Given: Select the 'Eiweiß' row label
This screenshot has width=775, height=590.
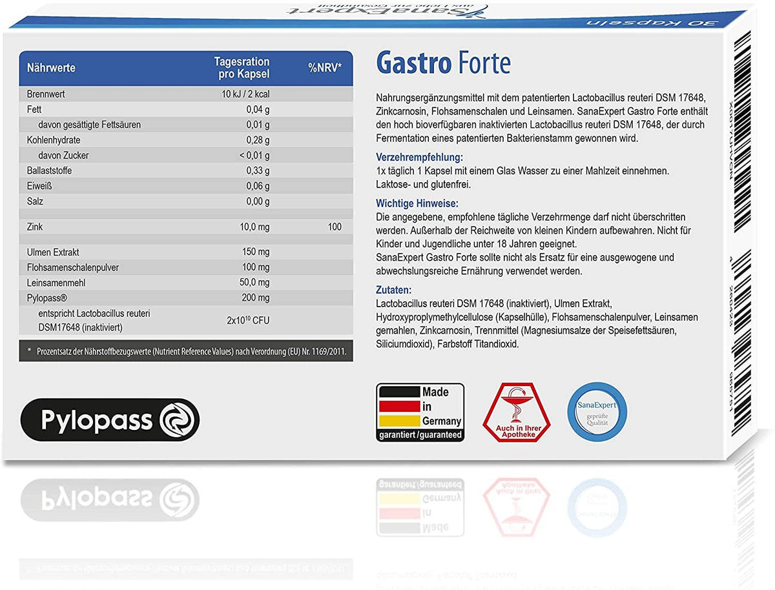Looking at the screenshot, I should [40, 187].
